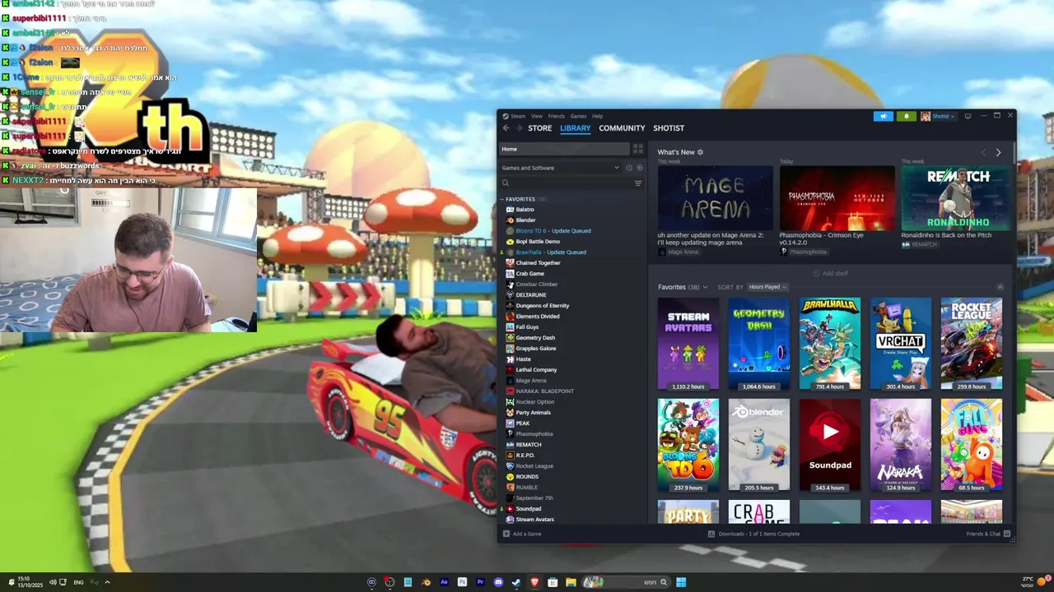Screen dimensions: 1054x592
Task: Open the Steam menu
Action: coord(519,116)
